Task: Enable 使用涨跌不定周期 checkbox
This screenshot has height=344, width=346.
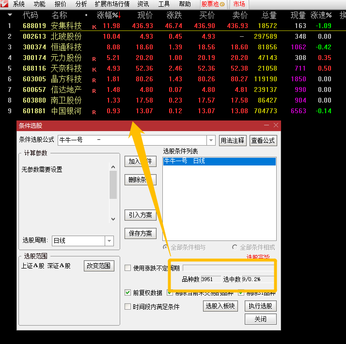Action: pyautogui.click(x=127, y=268)
